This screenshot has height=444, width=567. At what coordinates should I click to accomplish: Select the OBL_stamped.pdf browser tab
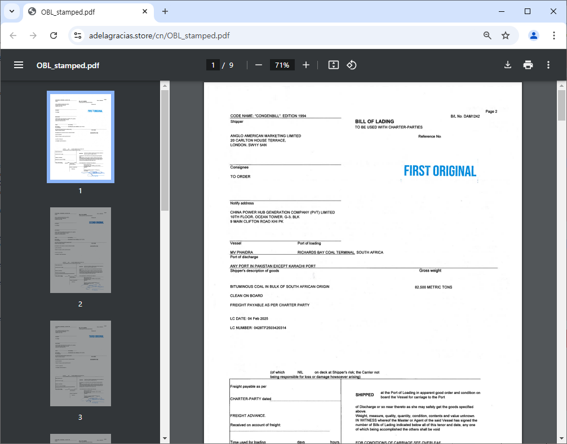tap(88, 12)
